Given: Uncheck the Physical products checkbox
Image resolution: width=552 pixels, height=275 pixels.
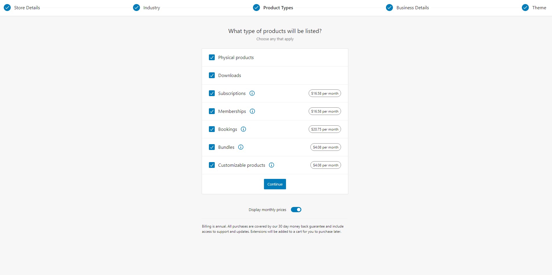Looking at the screenshot, I should (212, 57).
